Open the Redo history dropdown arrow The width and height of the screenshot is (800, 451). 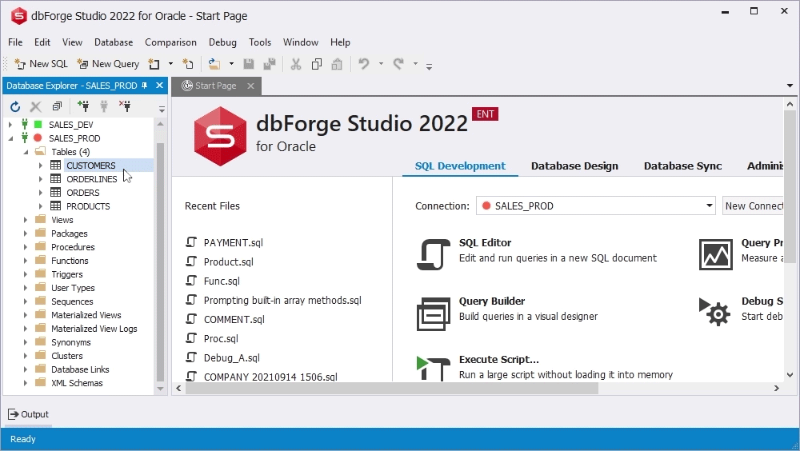[x=415, y=64]
